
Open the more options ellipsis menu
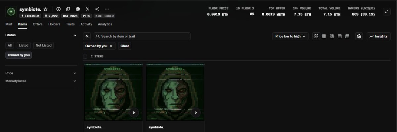coord(107,9)
